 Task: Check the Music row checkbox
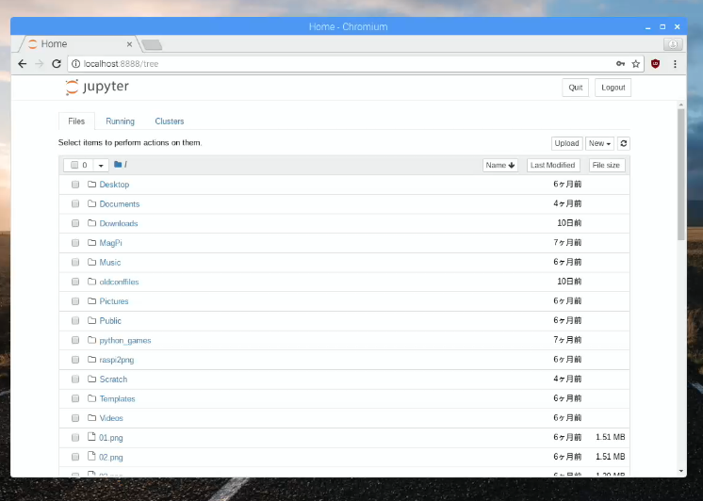pyautogui.click(x=75, y=262)
